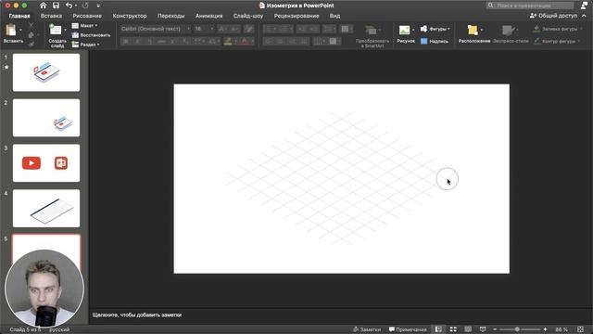Toggle Примечания (Comments) in status bar
Viewport: 593px width, 334px height.
pos(408,329)
